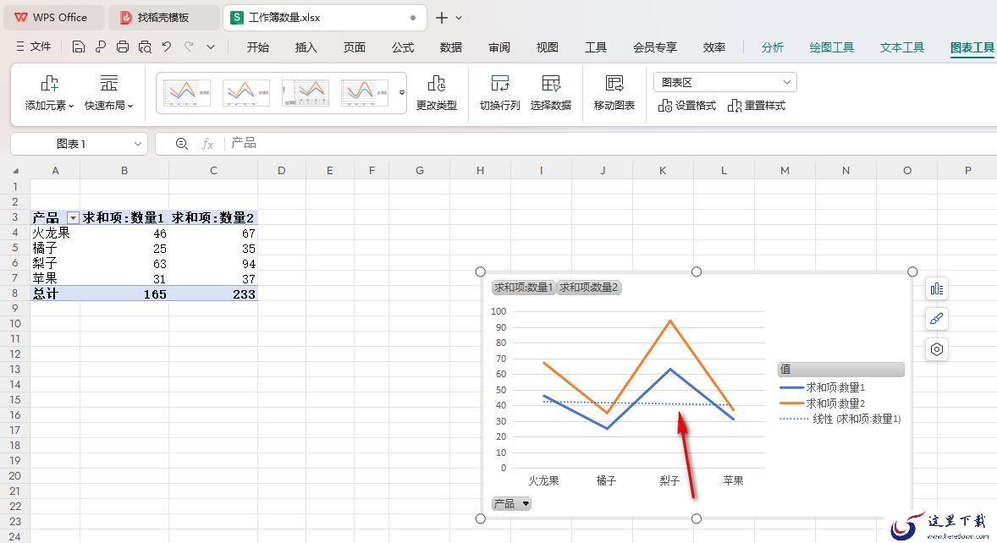Open the 文件 menu
The width and height of the screenshot is (997, 543).
(34, 47)
